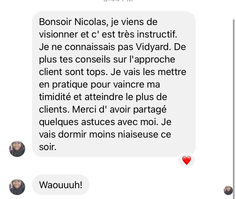Click the word instructif in the message
Screen dimensions: 236x199
click(x=157, y=34)
